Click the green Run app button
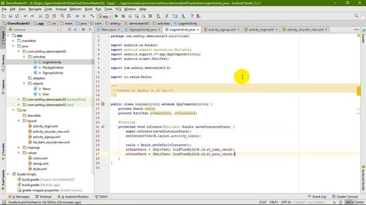 click(117, 16)
